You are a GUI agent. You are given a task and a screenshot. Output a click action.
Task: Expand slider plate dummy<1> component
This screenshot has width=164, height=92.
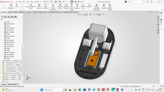pos(1,63)
